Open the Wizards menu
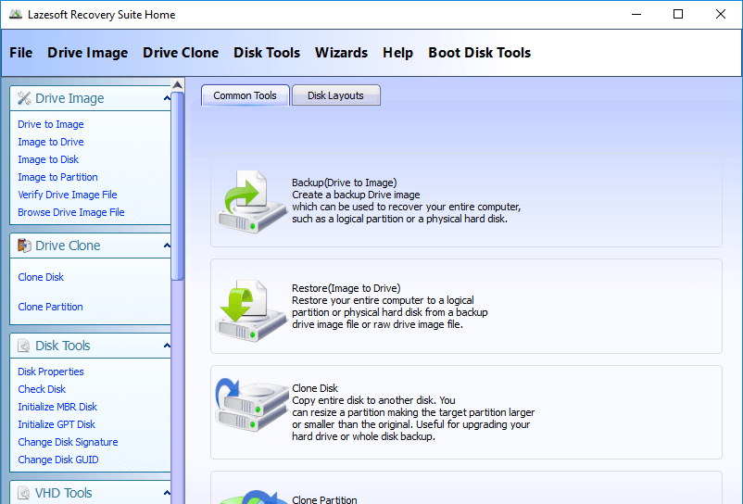 [x=341, y=53]
